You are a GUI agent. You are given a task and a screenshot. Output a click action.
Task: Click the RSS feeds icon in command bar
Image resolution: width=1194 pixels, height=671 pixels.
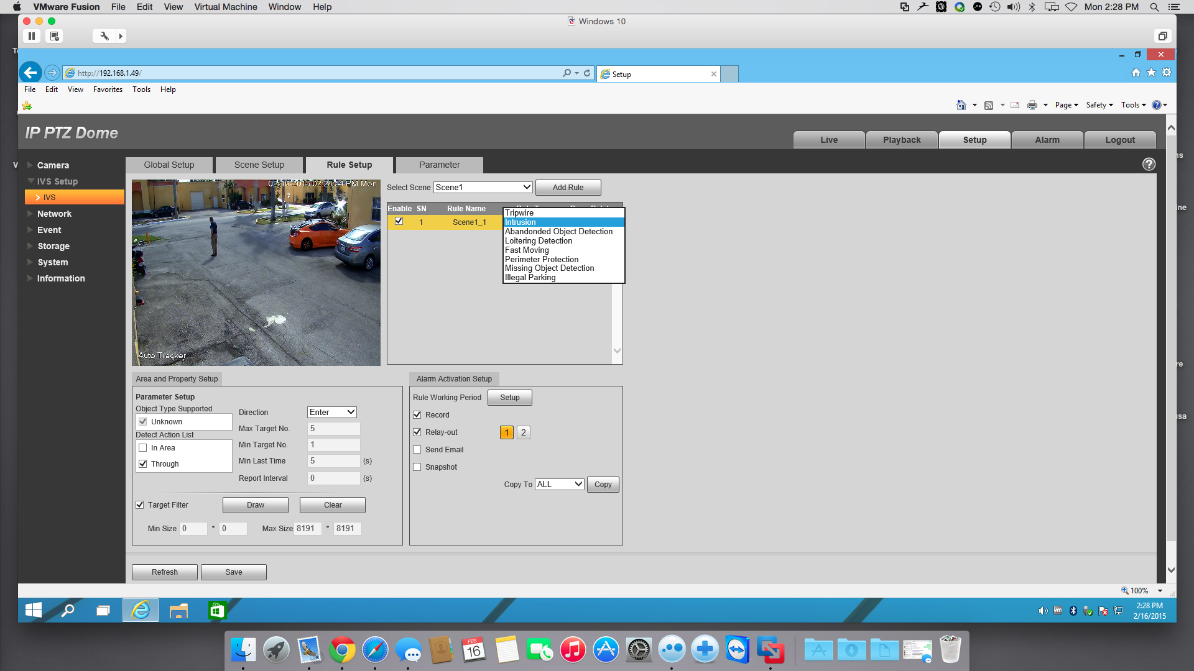989,105
